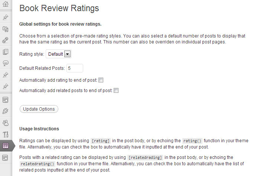
Task: Open Posts via the topmost pushpin icon
Action: (x=6, y=17)
